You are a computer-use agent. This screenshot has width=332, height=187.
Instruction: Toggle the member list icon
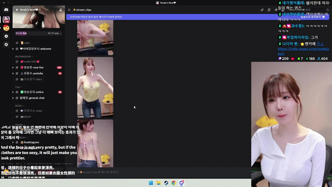coord(282,10)
